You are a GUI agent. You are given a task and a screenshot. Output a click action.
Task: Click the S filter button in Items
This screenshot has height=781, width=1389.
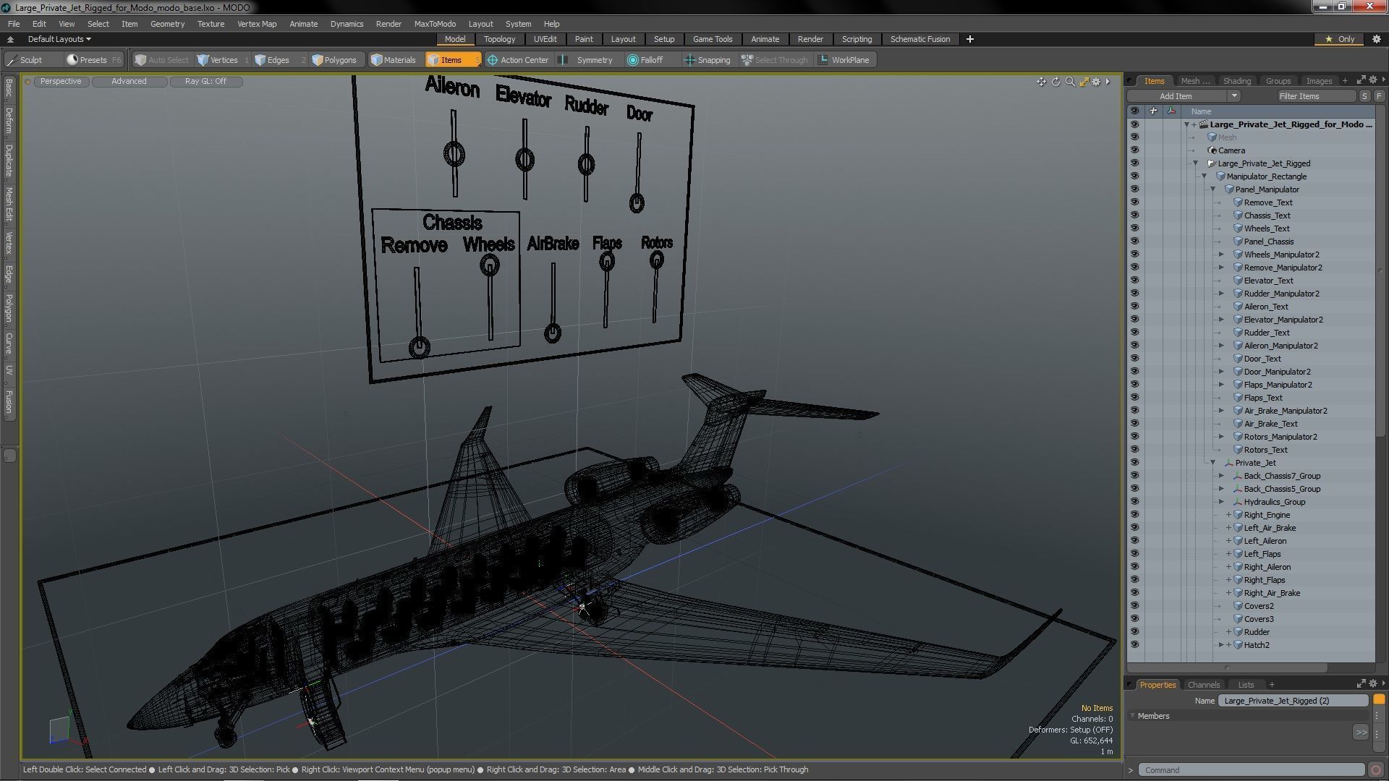[1364, 96]
